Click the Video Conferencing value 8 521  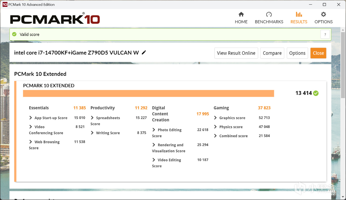80,127
